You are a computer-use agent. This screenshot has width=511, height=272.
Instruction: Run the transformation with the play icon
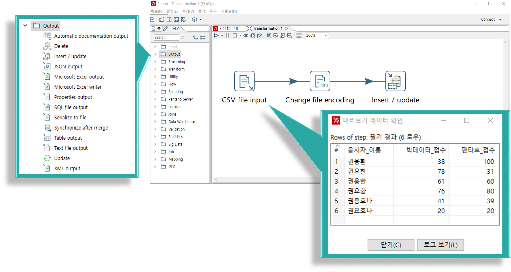click(216, 35)
